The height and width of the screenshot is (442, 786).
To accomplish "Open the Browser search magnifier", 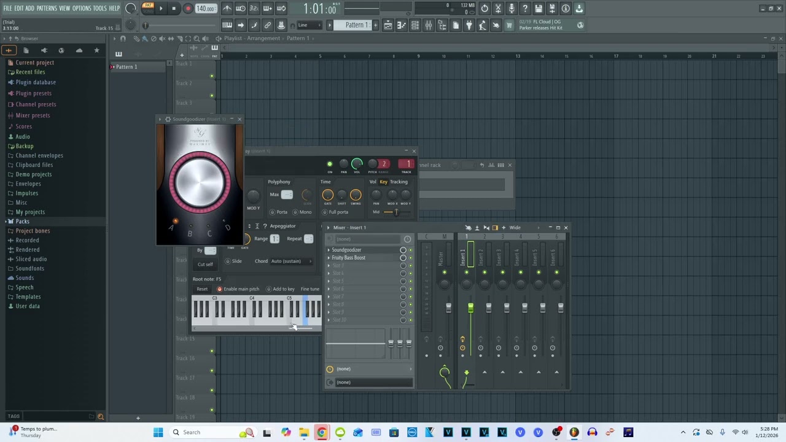I will coord(101,417).
